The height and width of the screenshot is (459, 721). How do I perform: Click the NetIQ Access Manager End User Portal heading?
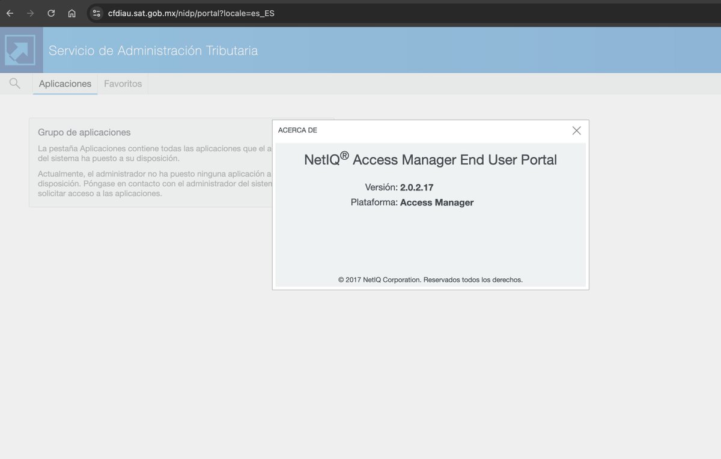pyautogui.click(x=430, y=159)
